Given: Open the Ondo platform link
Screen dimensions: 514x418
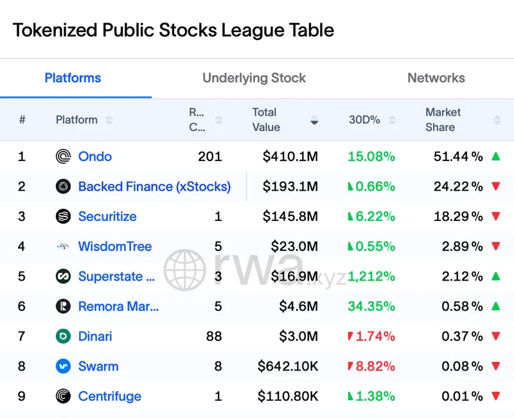Looking at the screenshot, I should point(95,156).
